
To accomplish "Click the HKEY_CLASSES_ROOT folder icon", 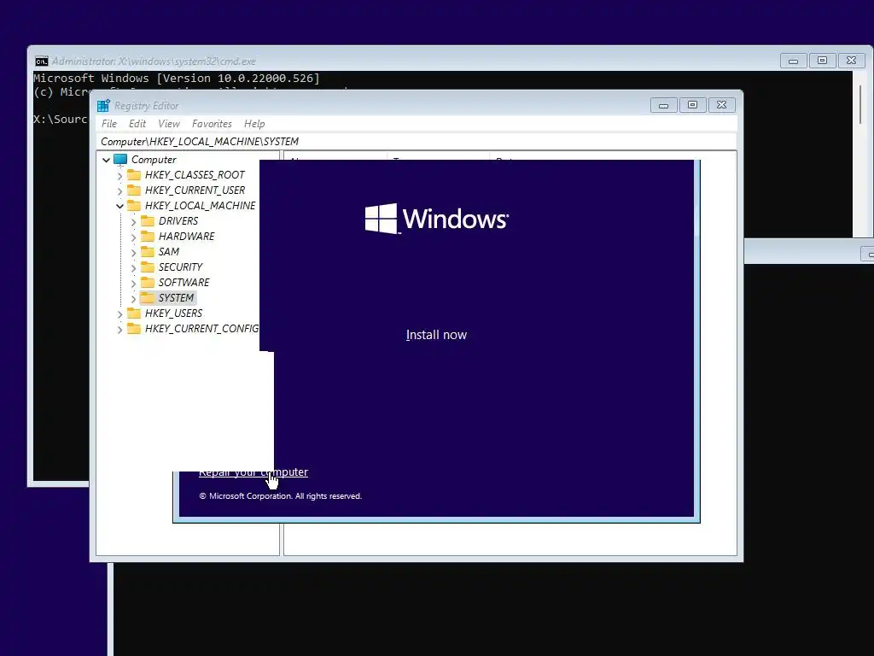I will [134, 175].
